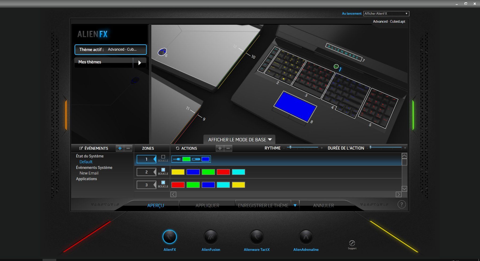Select the battery state icon in zone 1

(x=196, y=159)
